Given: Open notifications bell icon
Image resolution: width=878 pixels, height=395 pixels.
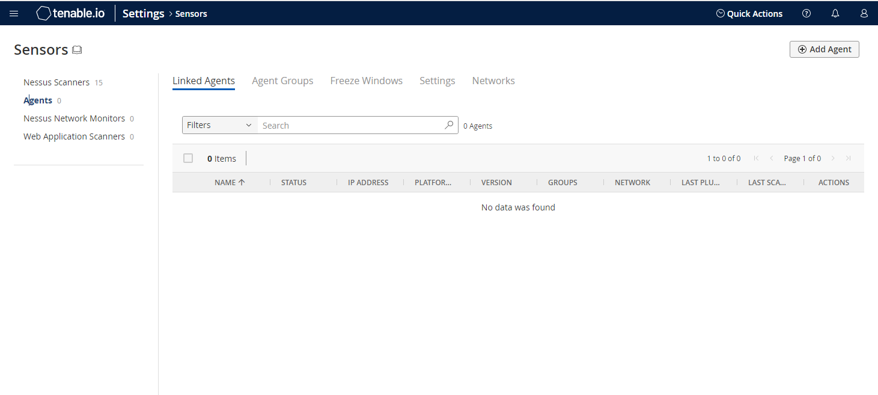Looking at the screenshot, I should [835, 13].
